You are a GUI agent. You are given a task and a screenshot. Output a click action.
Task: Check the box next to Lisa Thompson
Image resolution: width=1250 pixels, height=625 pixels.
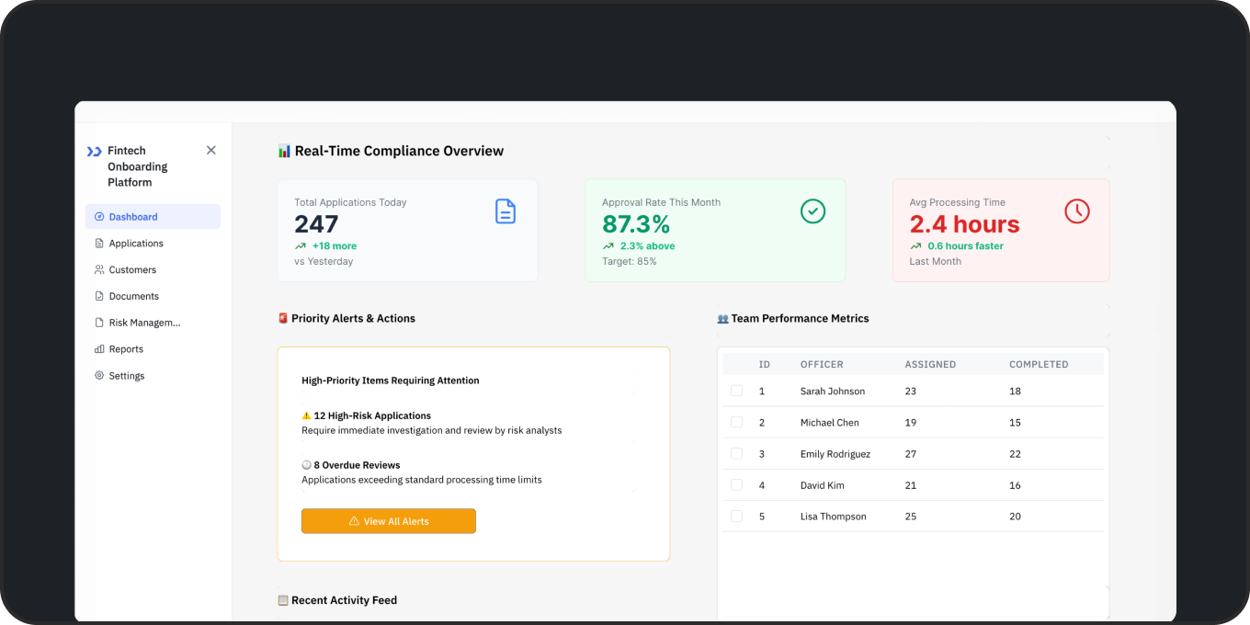pyautogui.click(x=736, y=516)
